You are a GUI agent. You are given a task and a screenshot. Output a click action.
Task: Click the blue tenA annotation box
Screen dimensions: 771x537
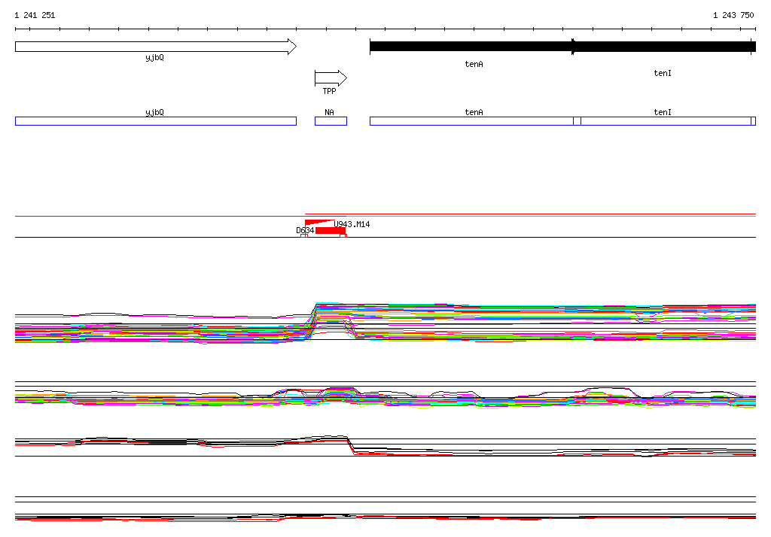tap(471, 121)
